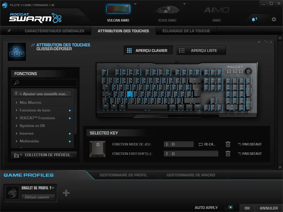Switch to Aperçu Liste view
283x212 pixels.
[201, 51]
